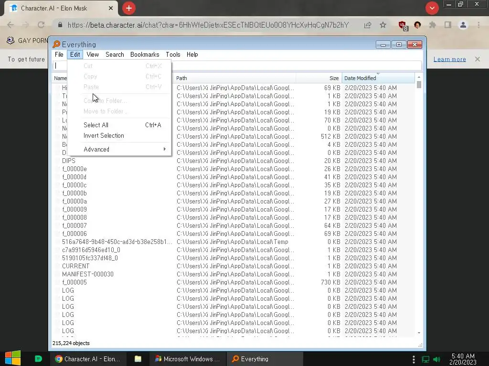This screenshot has height=366, width=489.
Task: Dismiss the browser infobar with X
Action: click(478, 59)
